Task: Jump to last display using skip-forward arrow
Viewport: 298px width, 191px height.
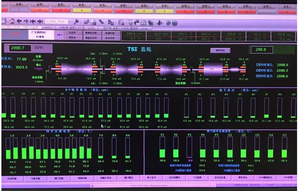Action: pyautogui.click(x=40, y=21)
